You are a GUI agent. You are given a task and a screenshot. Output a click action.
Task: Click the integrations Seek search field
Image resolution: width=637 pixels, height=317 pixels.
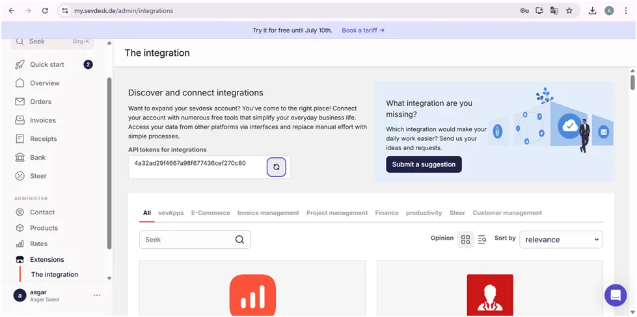pos(195,240)
